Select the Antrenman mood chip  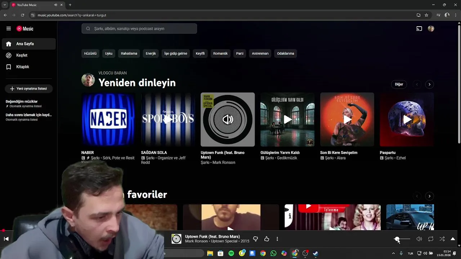pyautogui.click(x=260, y=54)
